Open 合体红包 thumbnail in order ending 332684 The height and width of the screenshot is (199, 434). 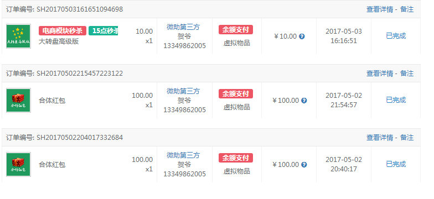19,165
